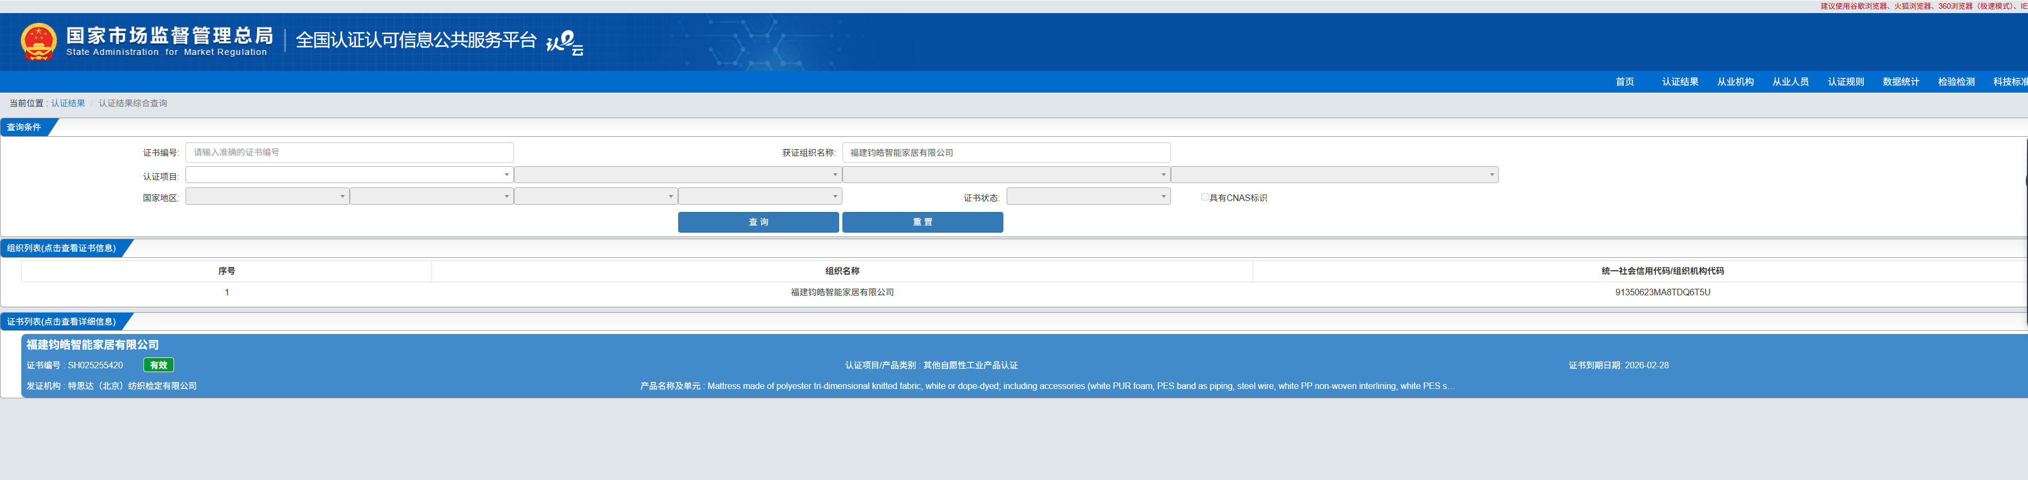The height and width of the screenshot is (480, 2028).
Task: Click the 国家市场监督管理总局 header title
Action: pyautogui.click(x=169, y=35)
